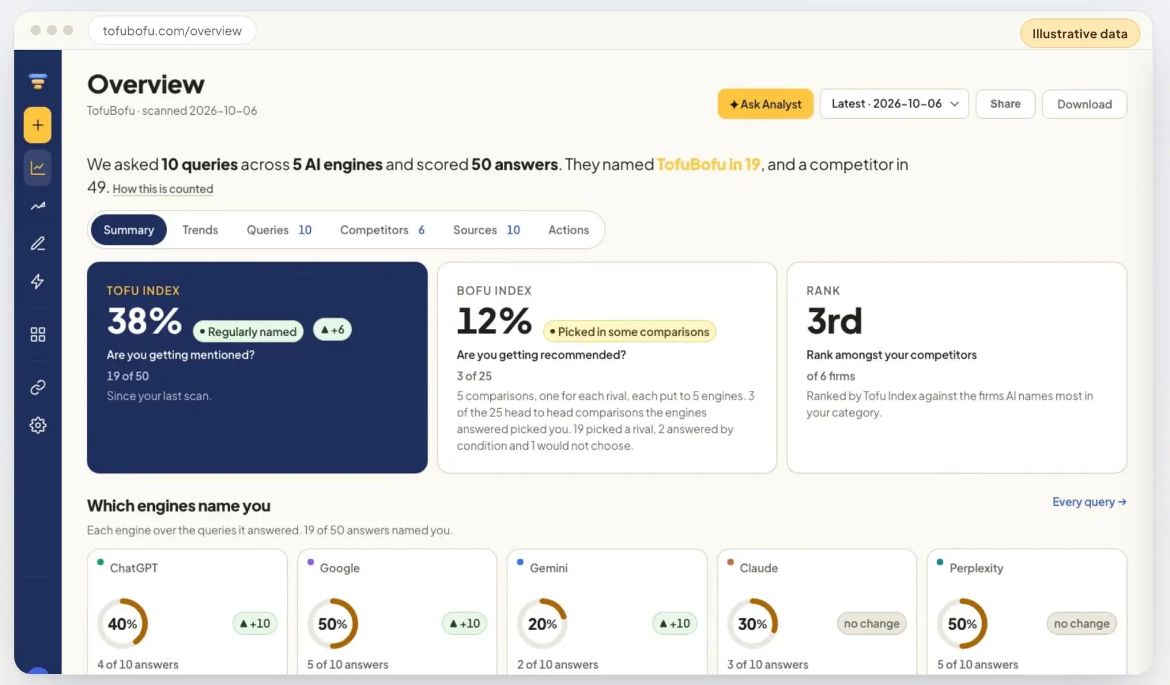Select the Summary tab

click(129, 229)
